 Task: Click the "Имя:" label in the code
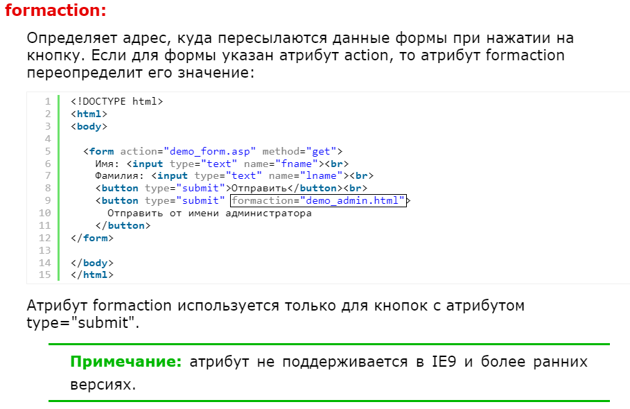(107, 164)
